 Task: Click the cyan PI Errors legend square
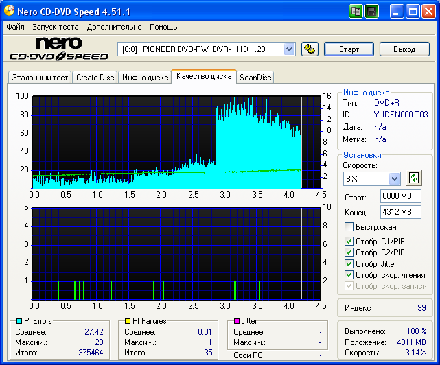pyautogui.click(x=19, y=321)
